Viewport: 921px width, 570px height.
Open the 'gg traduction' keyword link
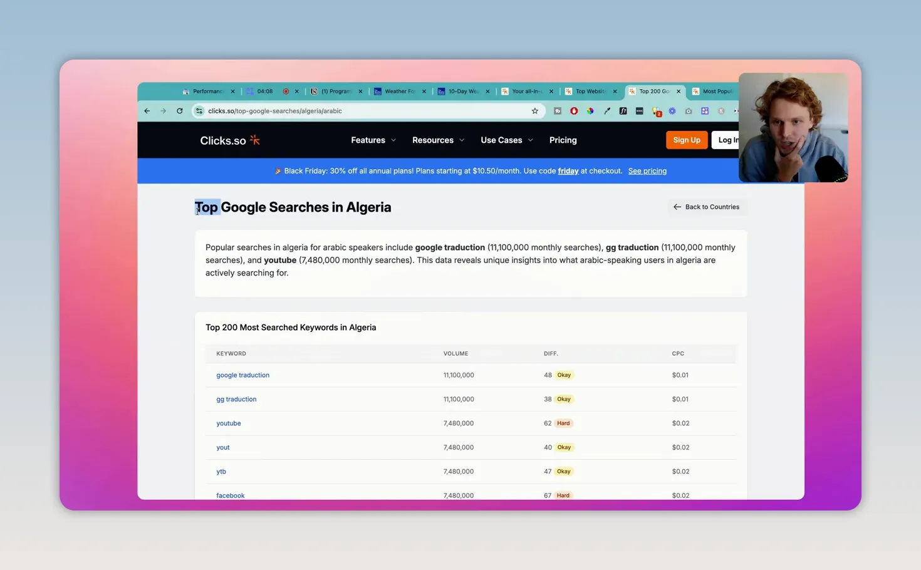click(236, 399)
